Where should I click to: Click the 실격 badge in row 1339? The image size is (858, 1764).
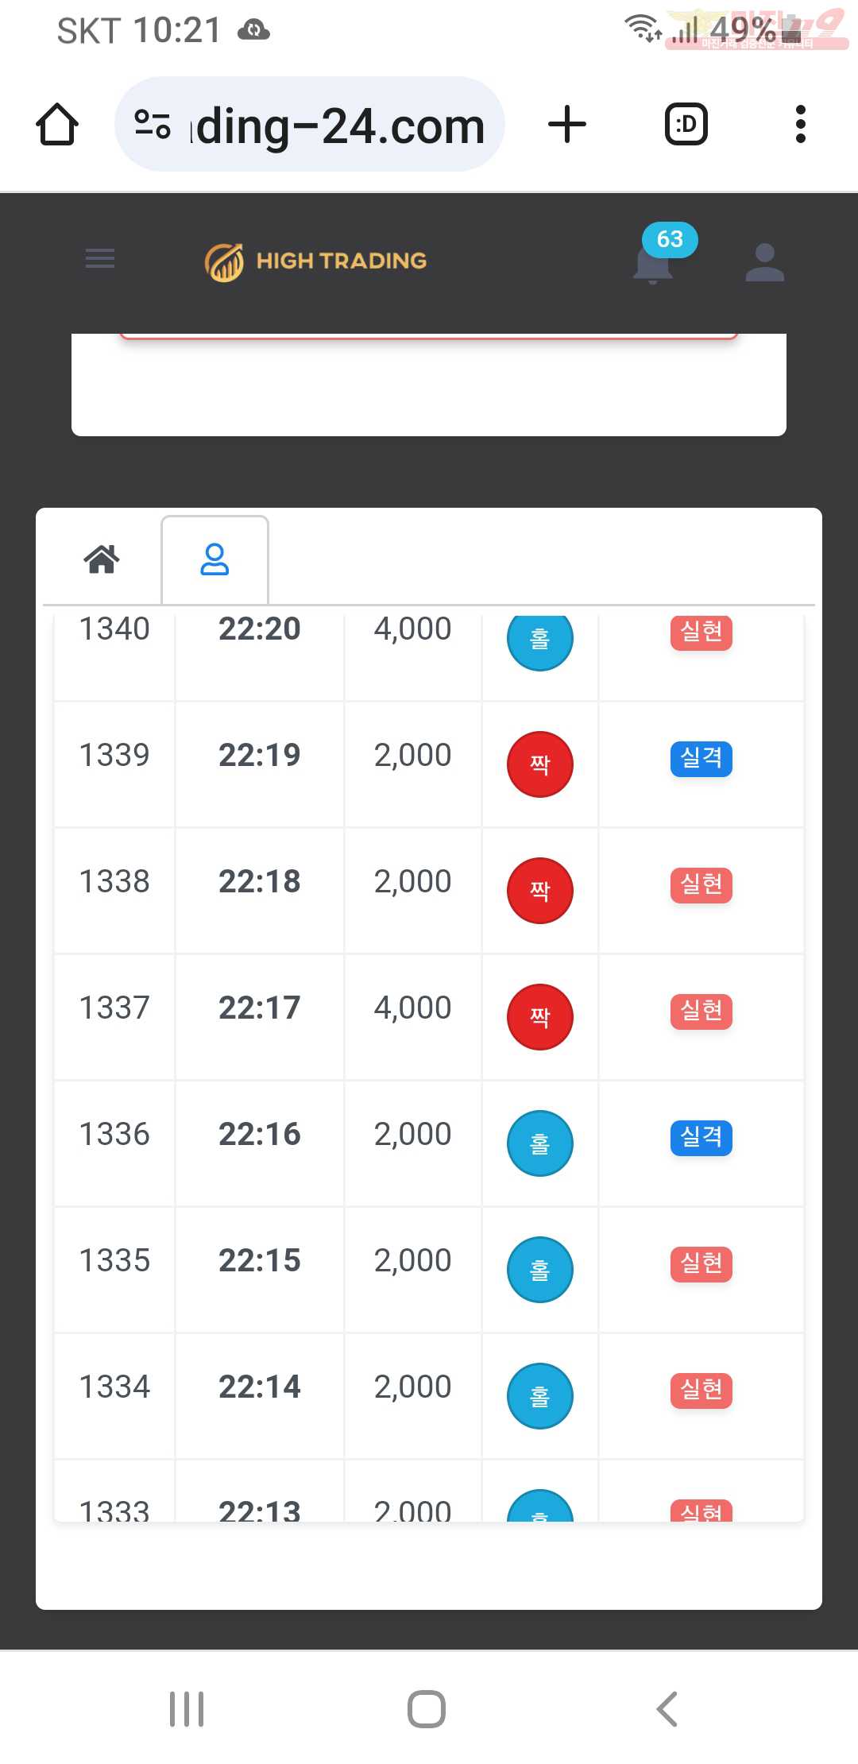point(701,758)
